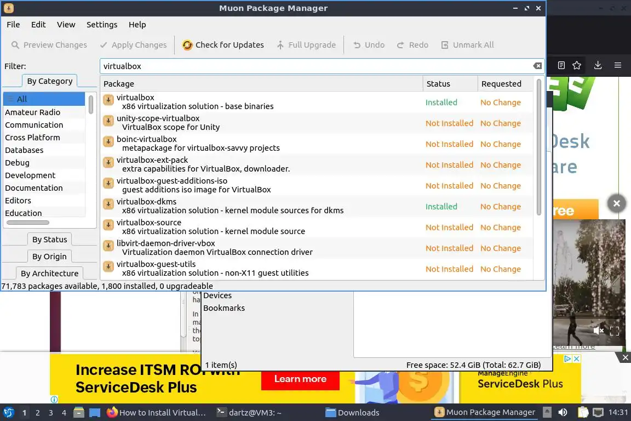The image size is (631, 421).
Task: Switch to virtual desktop 2
Action: 37,413
